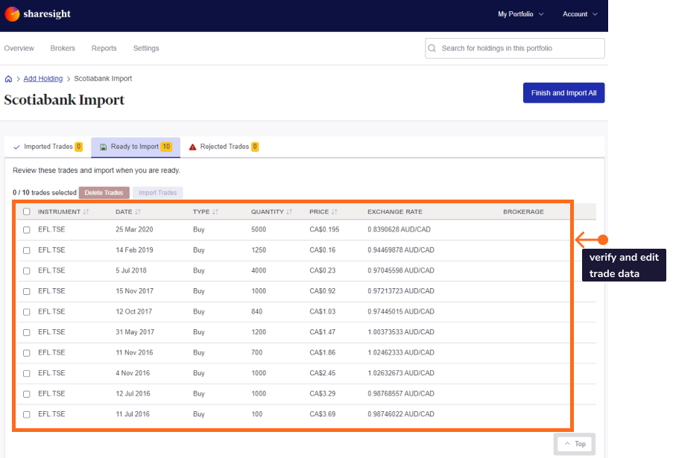The width and height of the screenshot is (673, 458).
Task: Focus the search for holdings field
Action: 514,48
